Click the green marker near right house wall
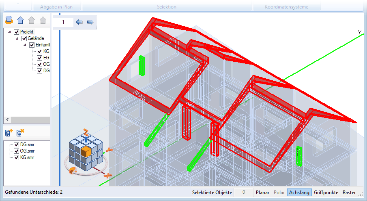367x201 pixels. (x=299, y=156)
